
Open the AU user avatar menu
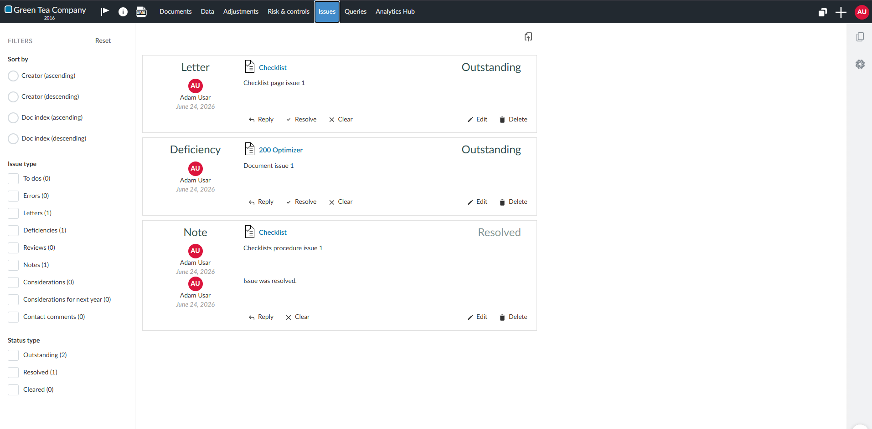(x=862, y=12)
